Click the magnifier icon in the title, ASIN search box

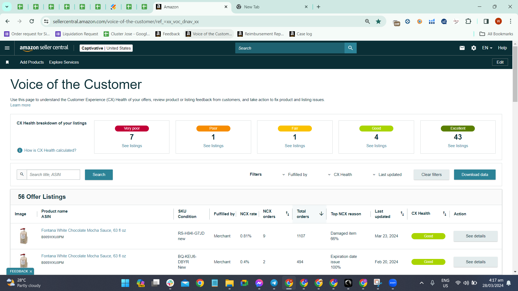(22, 175)
